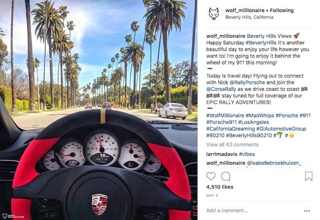Open the three-dot more options menu
This screenshot has height=220, width=320.
pos(307,211)
